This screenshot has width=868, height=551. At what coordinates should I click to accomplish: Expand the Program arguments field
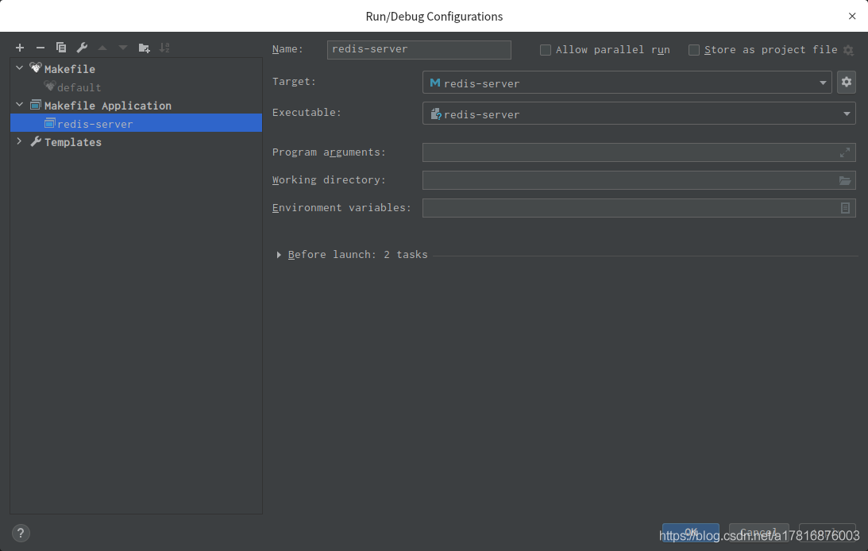845,152
